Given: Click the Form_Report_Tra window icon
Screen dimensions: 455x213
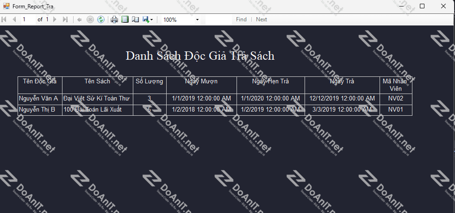Looking at the screenshot, I should 6,6.
